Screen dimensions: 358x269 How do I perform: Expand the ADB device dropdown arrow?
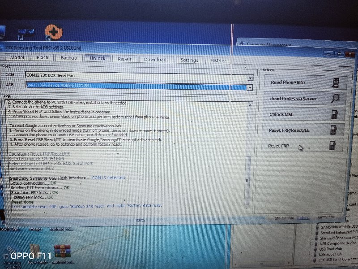pyautogui.click(x=250, y=87)
